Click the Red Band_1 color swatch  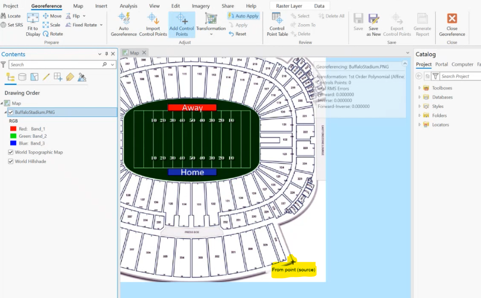coord(13,129)
